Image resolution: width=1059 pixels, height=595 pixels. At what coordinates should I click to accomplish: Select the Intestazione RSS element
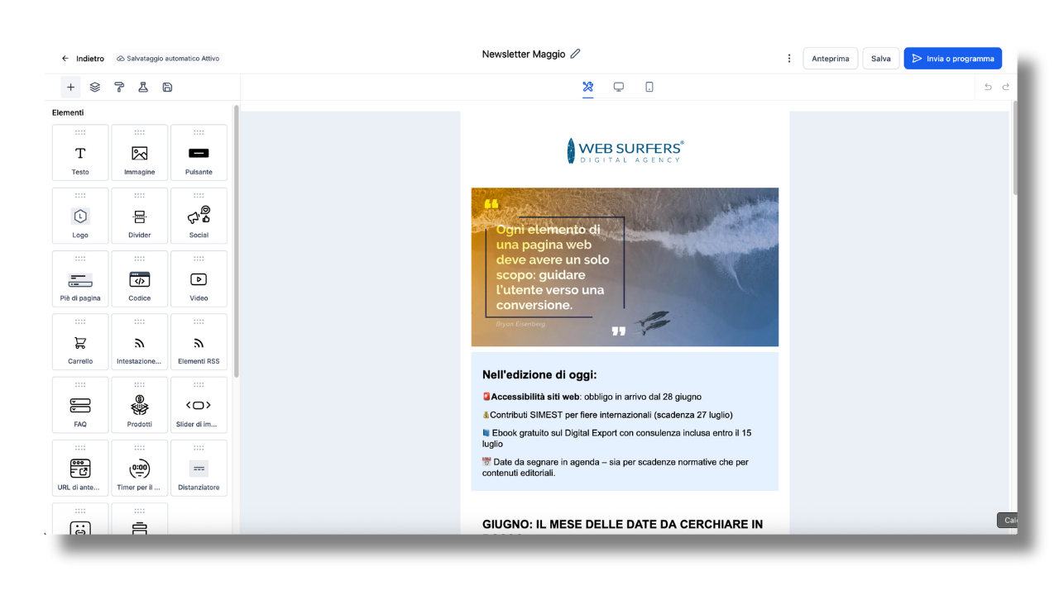click(140, 342)
